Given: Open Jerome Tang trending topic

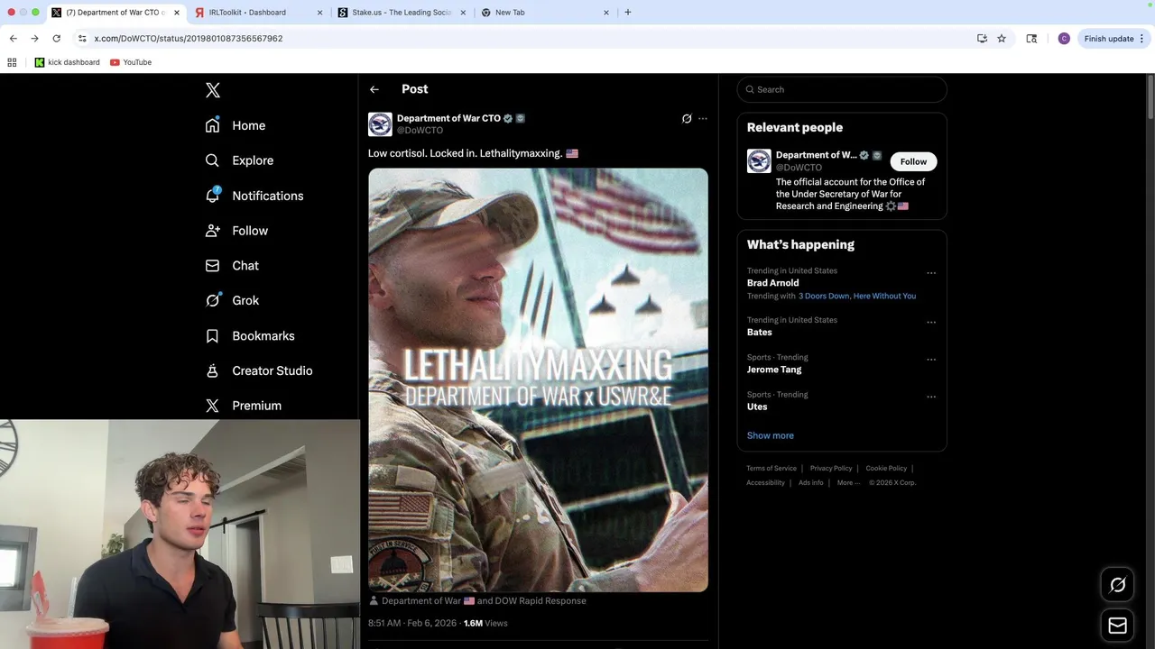Looking at the screenshot, I should point(774,370).
